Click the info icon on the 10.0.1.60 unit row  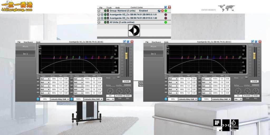[x=102, y=18]
